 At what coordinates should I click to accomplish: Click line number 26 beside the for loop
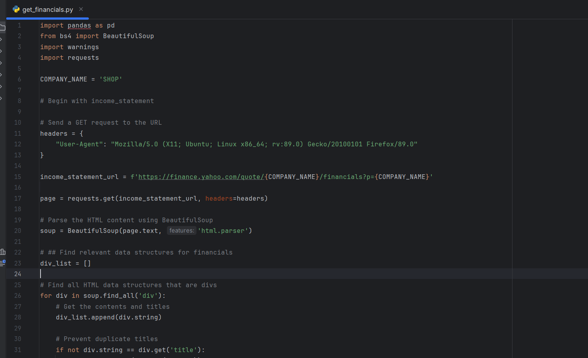tap(18, 295)
